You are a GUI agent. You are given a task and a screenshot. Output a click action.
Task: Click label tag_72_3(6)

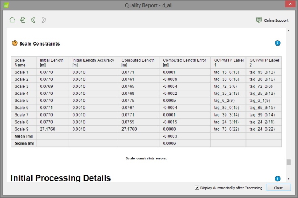click(225, 86)
